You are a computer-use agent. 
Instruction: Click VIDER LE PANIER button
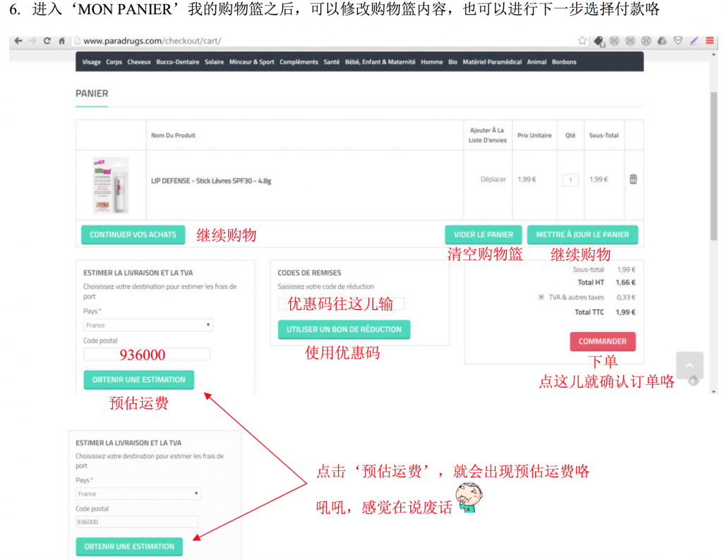pos(483,235)
